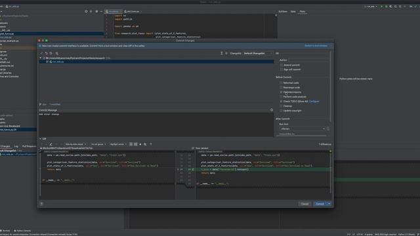Click the Configure link beside Check TODO

(x=314, y=102)
